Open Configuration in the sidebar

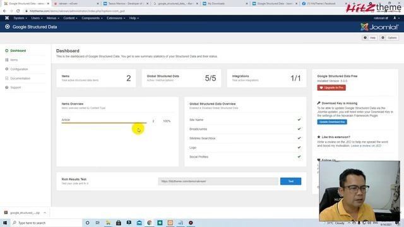point(19,69)
